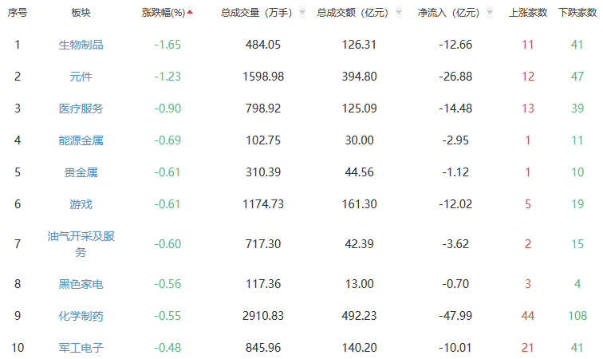Viewport: 603px width, 359px height.
Task: Sort by the 上涨家数 column header
Action: pyautogui.click(x=528, y=13)
